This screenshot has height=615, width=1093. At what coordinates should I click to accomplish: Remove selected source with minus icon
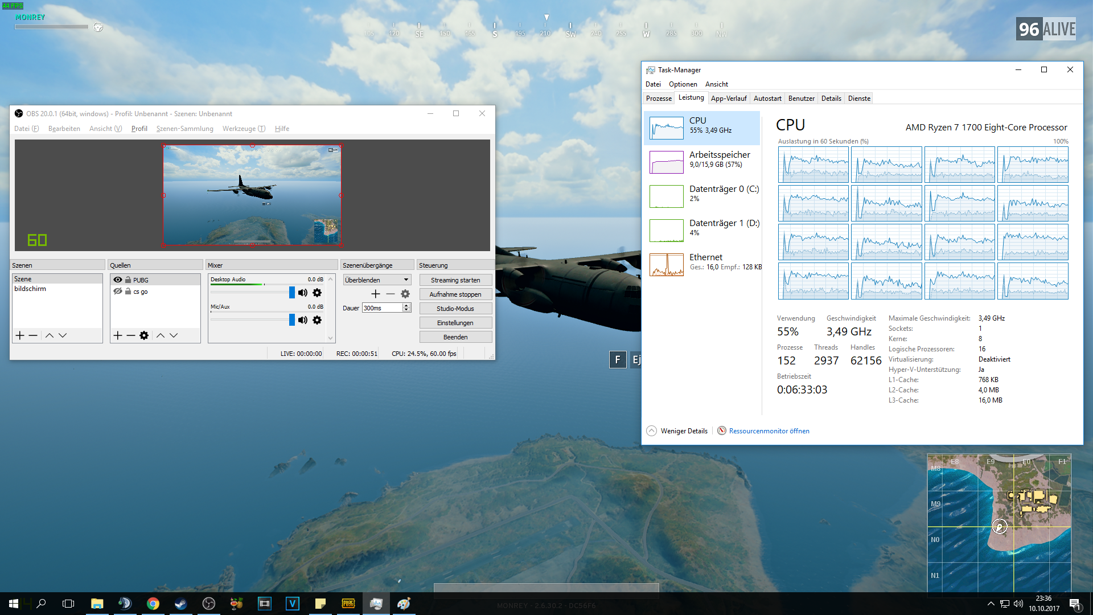(131, 335)
